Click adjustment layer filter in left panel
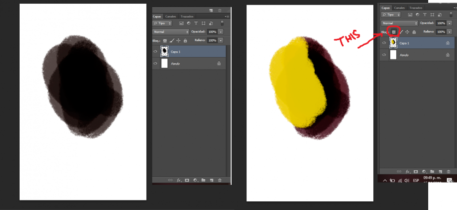Image resolution: width=457 pixels, height=210 pixels. tap(189, 23)
